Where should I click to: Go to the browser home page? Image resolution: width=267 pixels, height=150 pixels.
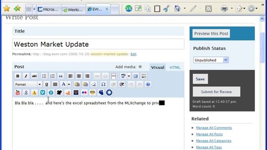coord(177,8)
